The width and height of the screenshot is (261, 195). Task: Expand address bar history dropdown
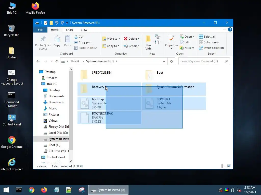(x=164, y=61)
